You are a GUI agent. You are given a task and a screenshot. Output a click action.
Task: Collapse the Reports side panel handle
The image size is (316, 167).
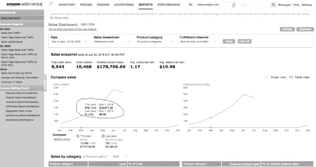click(x=45, y=83)
